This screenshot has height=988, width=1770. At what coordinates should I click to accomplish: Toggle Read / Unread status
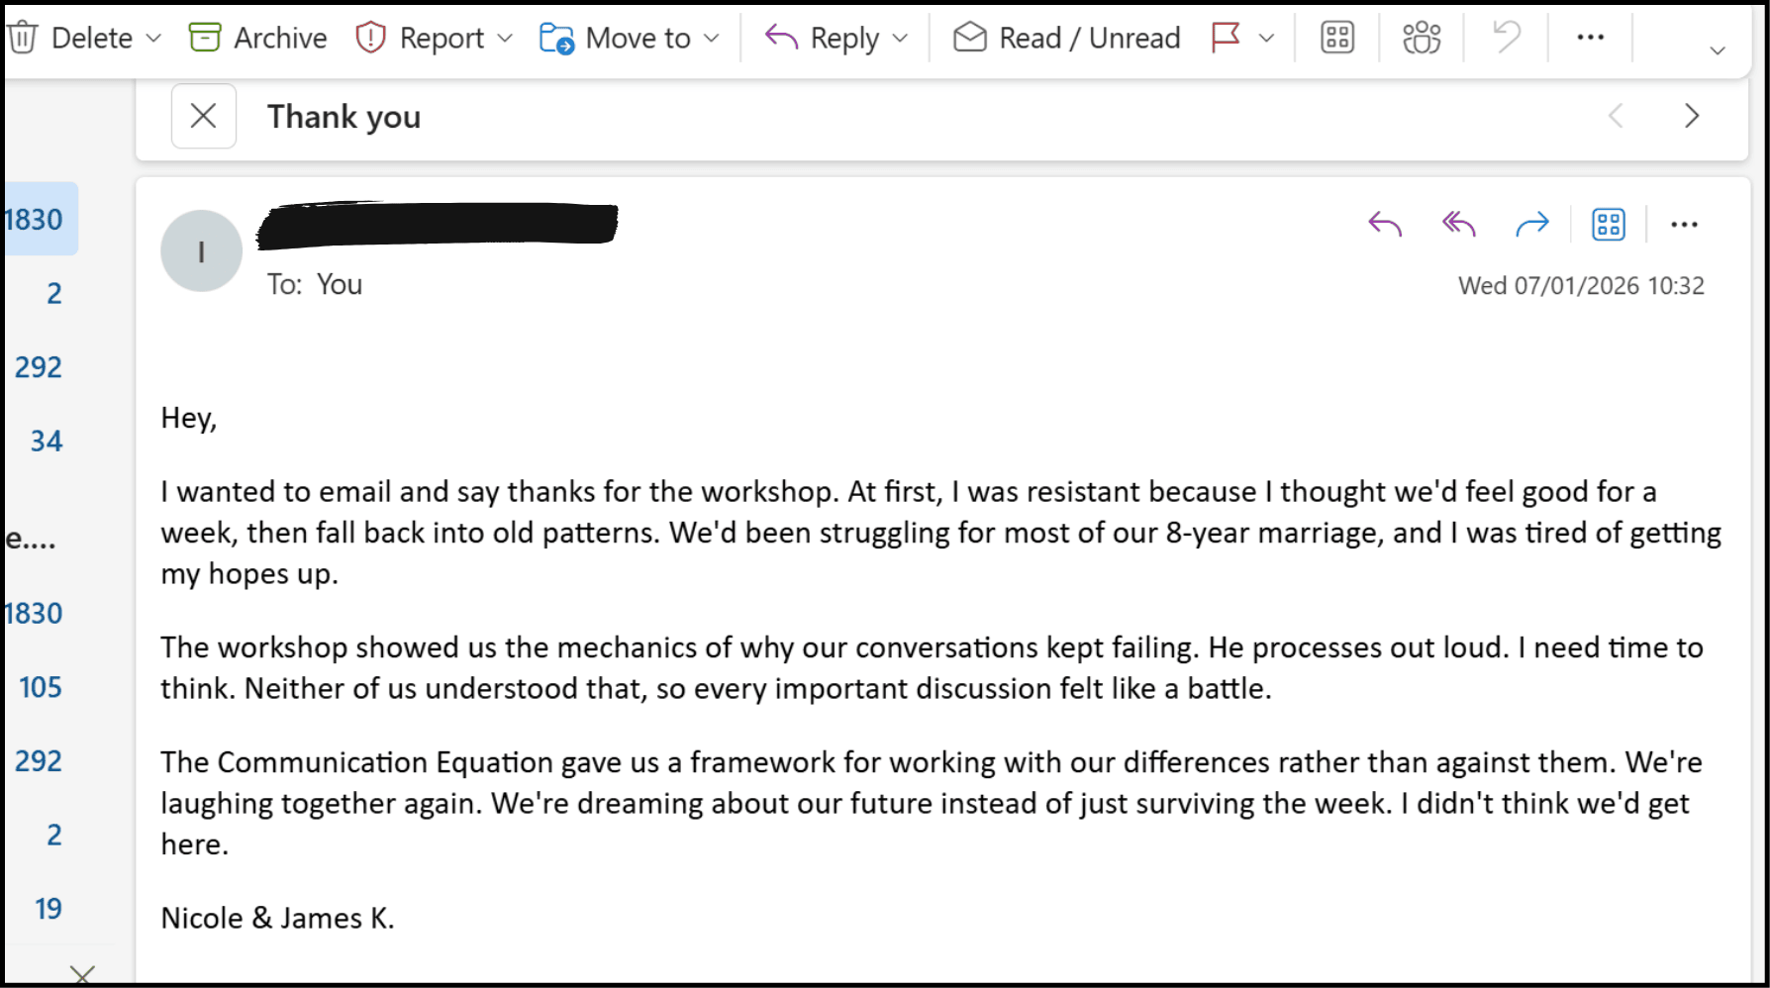click(x=1066, y=38)
